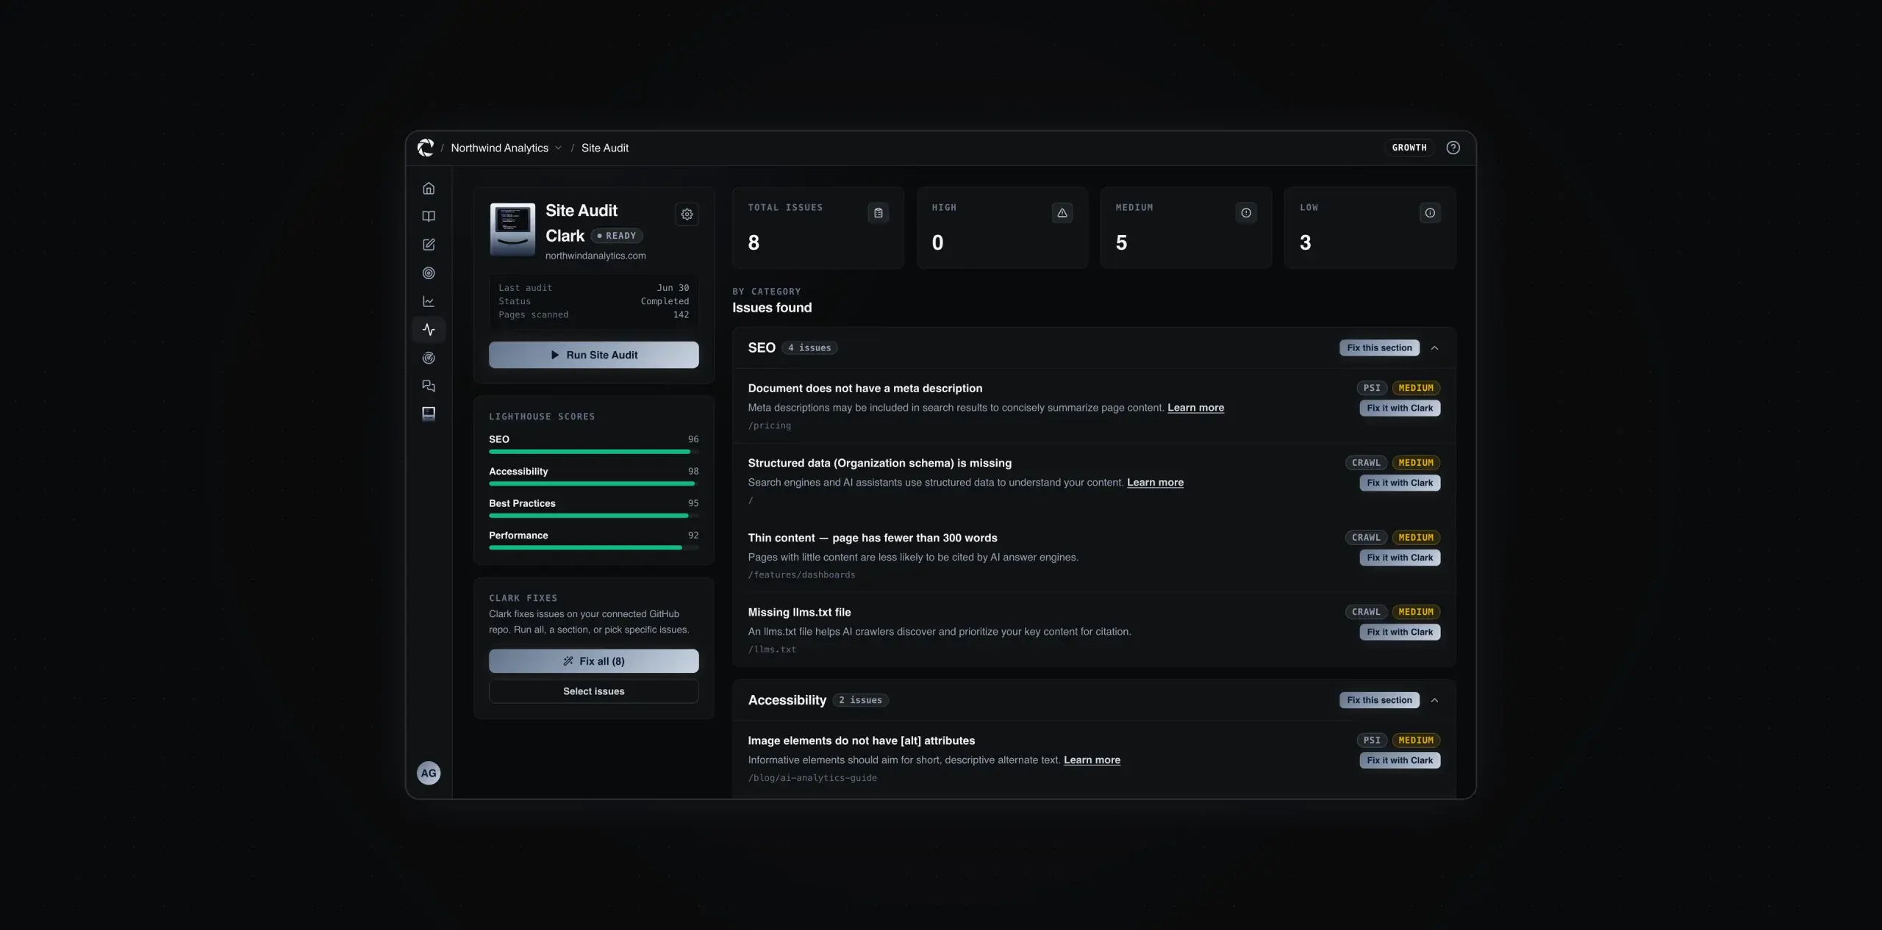Open the Northwind Analytics project dropdown
Image resolution: width=1882 pixels, height=930 pixels.
tap(507, 148)
